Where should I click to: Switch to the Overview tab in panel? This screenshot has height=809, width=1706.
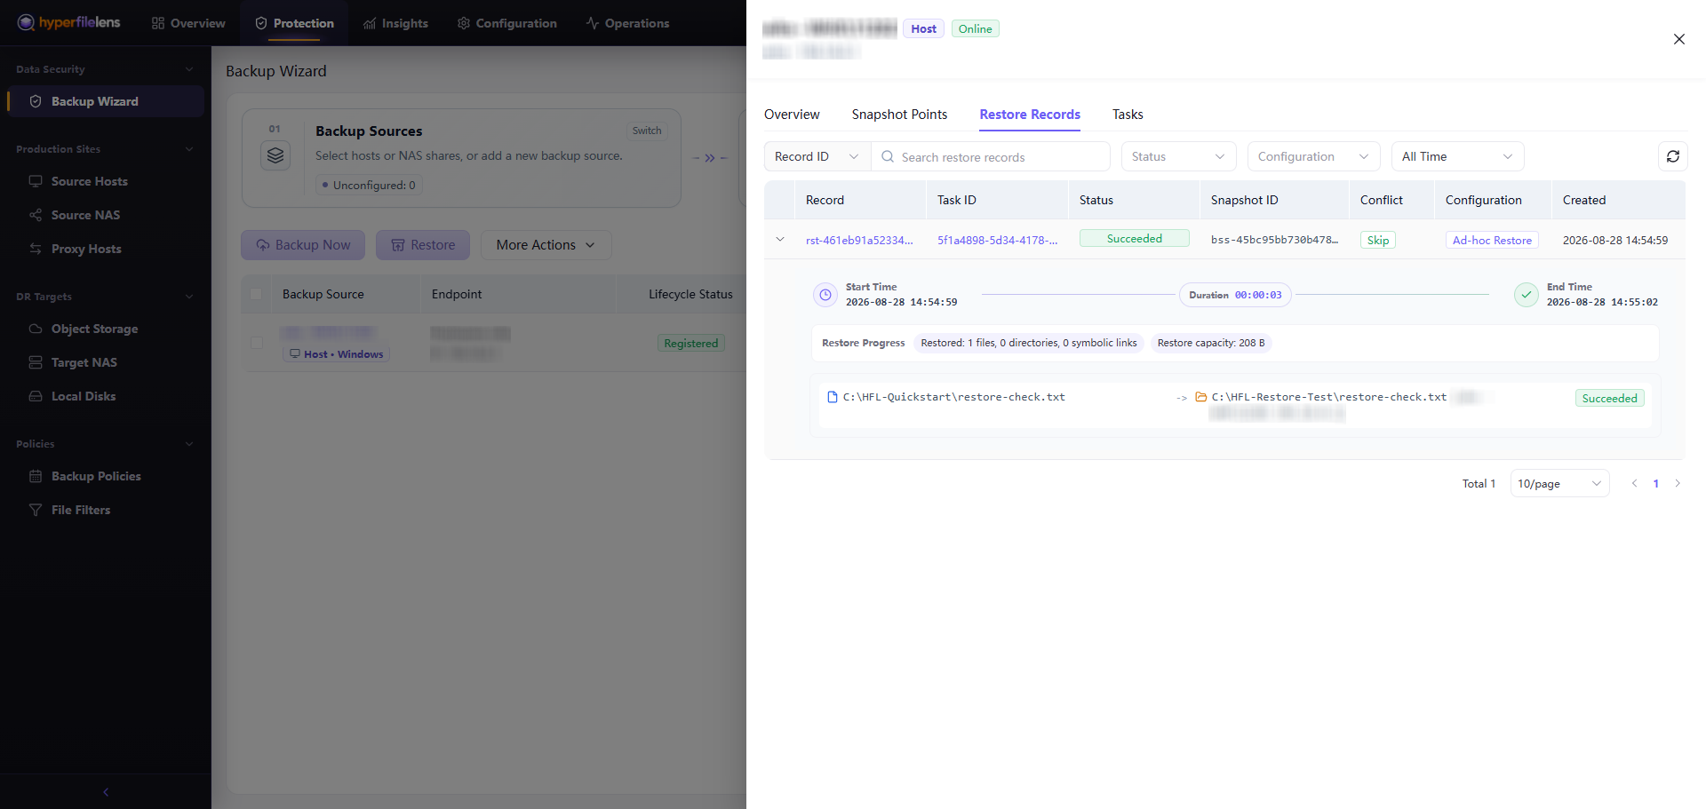792,115
